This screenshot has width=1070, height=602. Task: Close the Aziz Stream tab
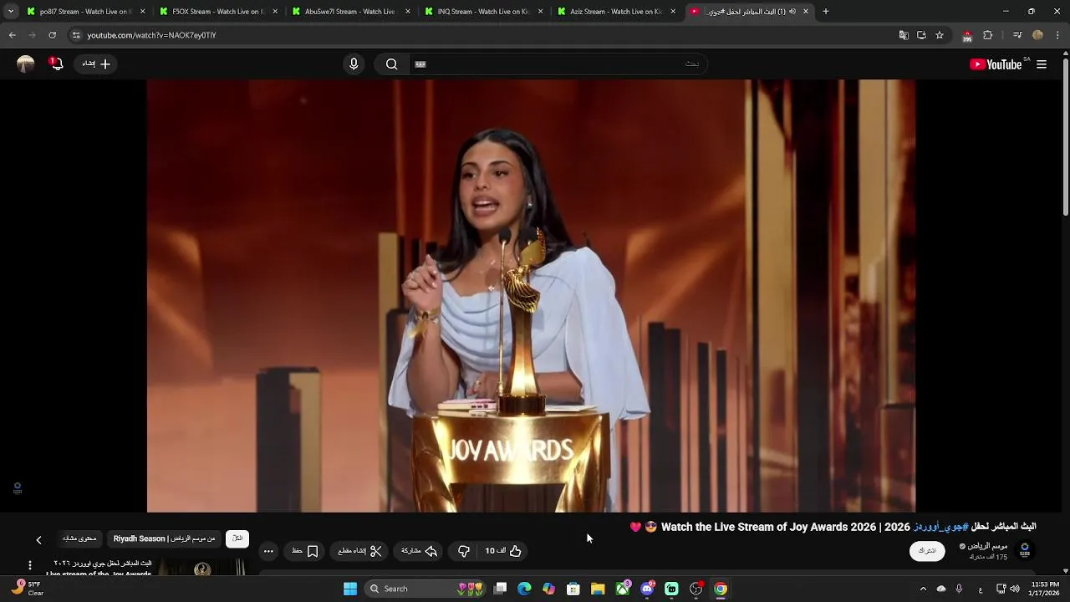point(673,12)
